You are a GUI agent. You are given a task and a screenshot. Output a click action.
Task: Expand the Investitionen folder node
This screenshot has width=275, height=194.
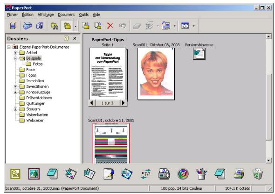[x=15, y=86]
